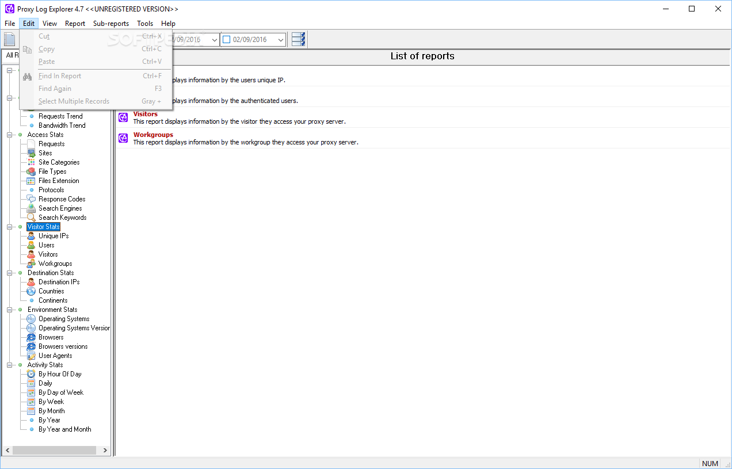Choose Find In Report menu entry

96,76
